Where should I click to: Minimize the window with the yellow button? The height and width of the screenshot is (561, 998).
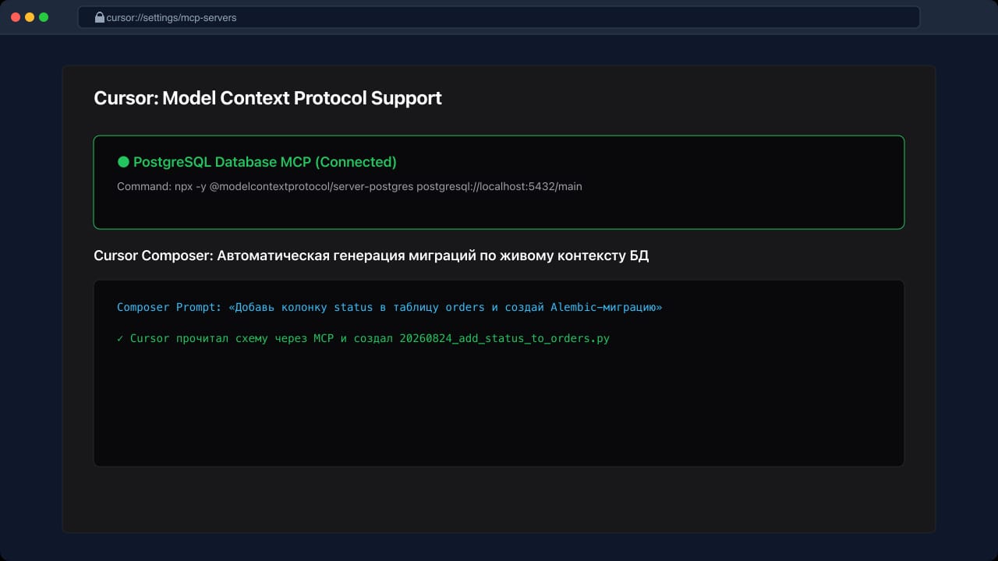(x=30, y=17)
